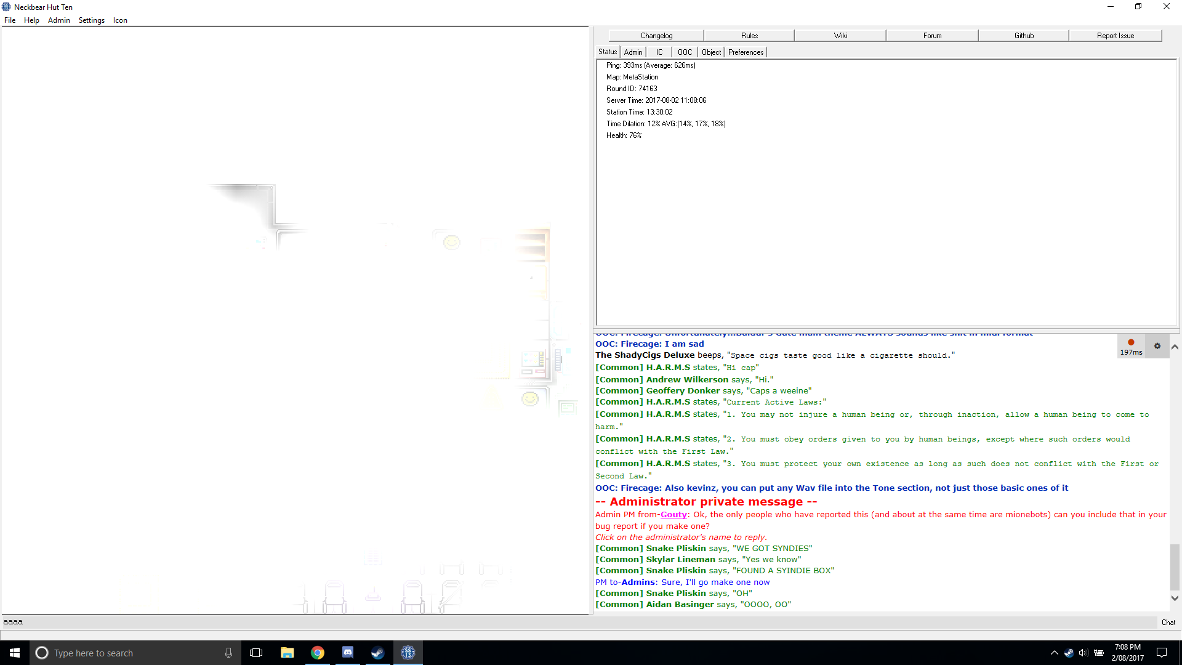Click the 'Yes we know' chat message
This screenshot has height=665, width=1182.
(x=698, y=560)
